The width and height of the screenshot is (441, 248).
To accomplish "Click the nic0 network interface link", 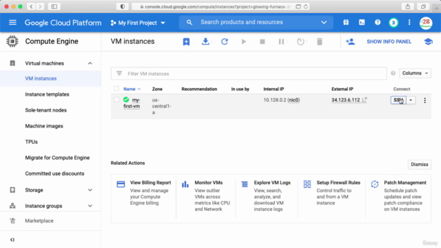I will [x=294, y=100].
